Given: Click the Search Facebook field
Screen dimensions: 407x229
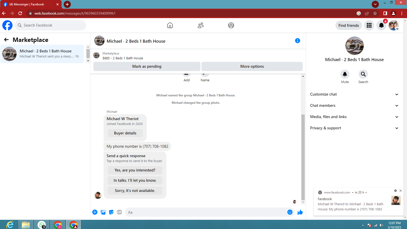Looking at the screenshot, I should [x=50, y=25].
